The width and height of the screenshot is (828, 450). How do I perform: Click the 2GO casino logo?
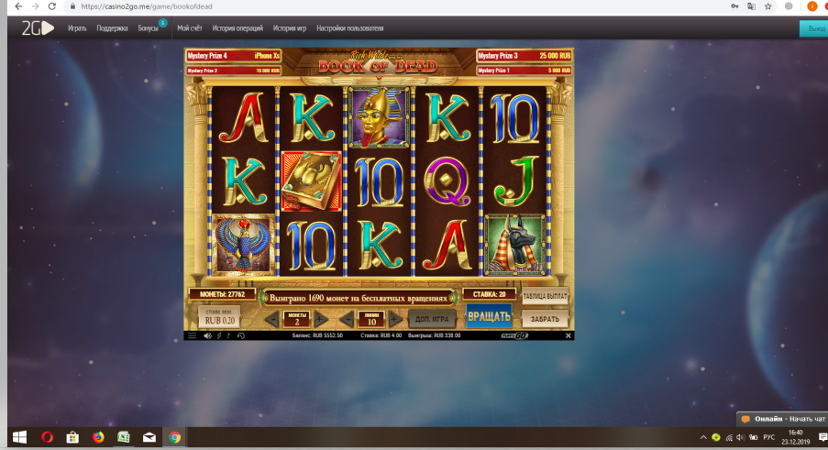tap(38, 28)
